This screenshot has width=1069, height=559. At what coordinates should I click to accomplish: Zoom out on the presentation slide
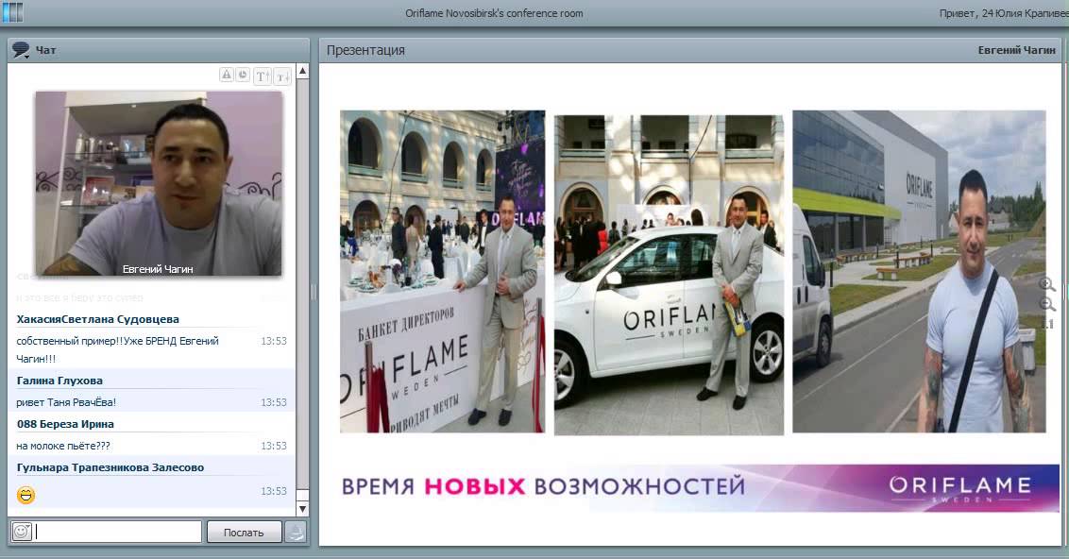tap(1047, 304)
